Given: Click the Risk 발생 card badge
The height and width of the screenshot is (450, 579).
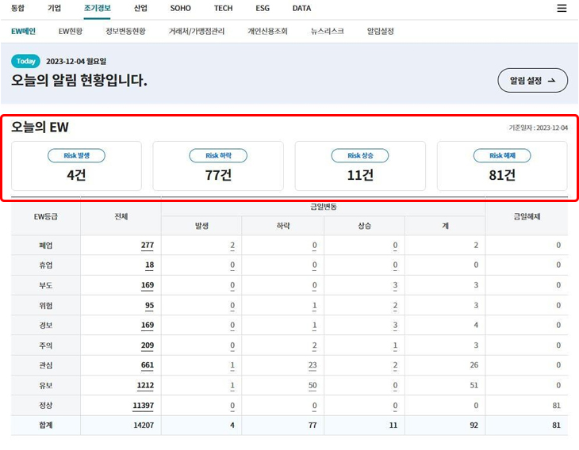Looking at the screenshot, I should pos(76,156).
